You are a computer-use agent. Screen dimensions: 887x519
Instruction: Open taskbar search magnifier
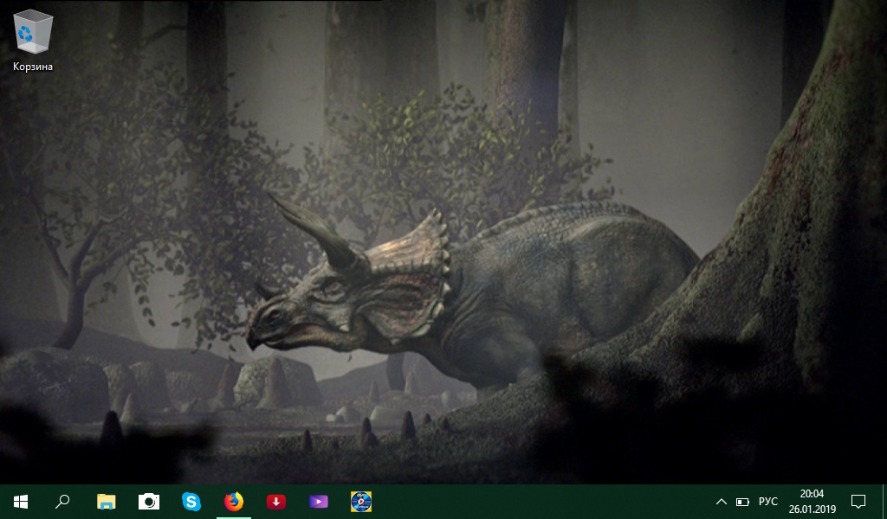62,502
